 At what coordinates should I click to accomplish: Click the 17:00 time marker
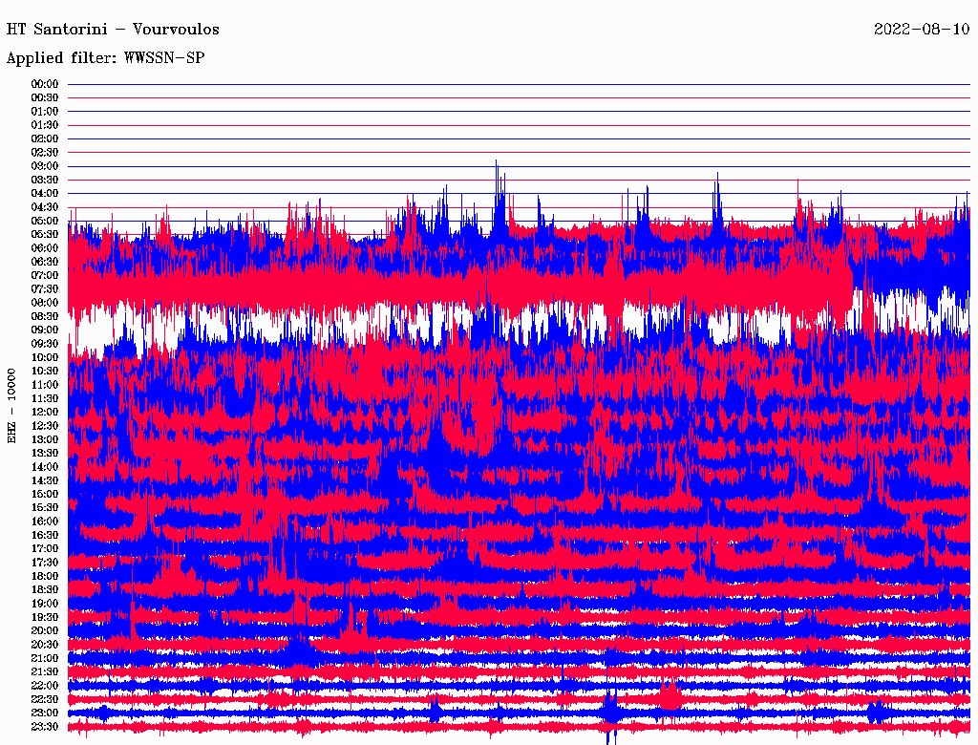(45, 548)
